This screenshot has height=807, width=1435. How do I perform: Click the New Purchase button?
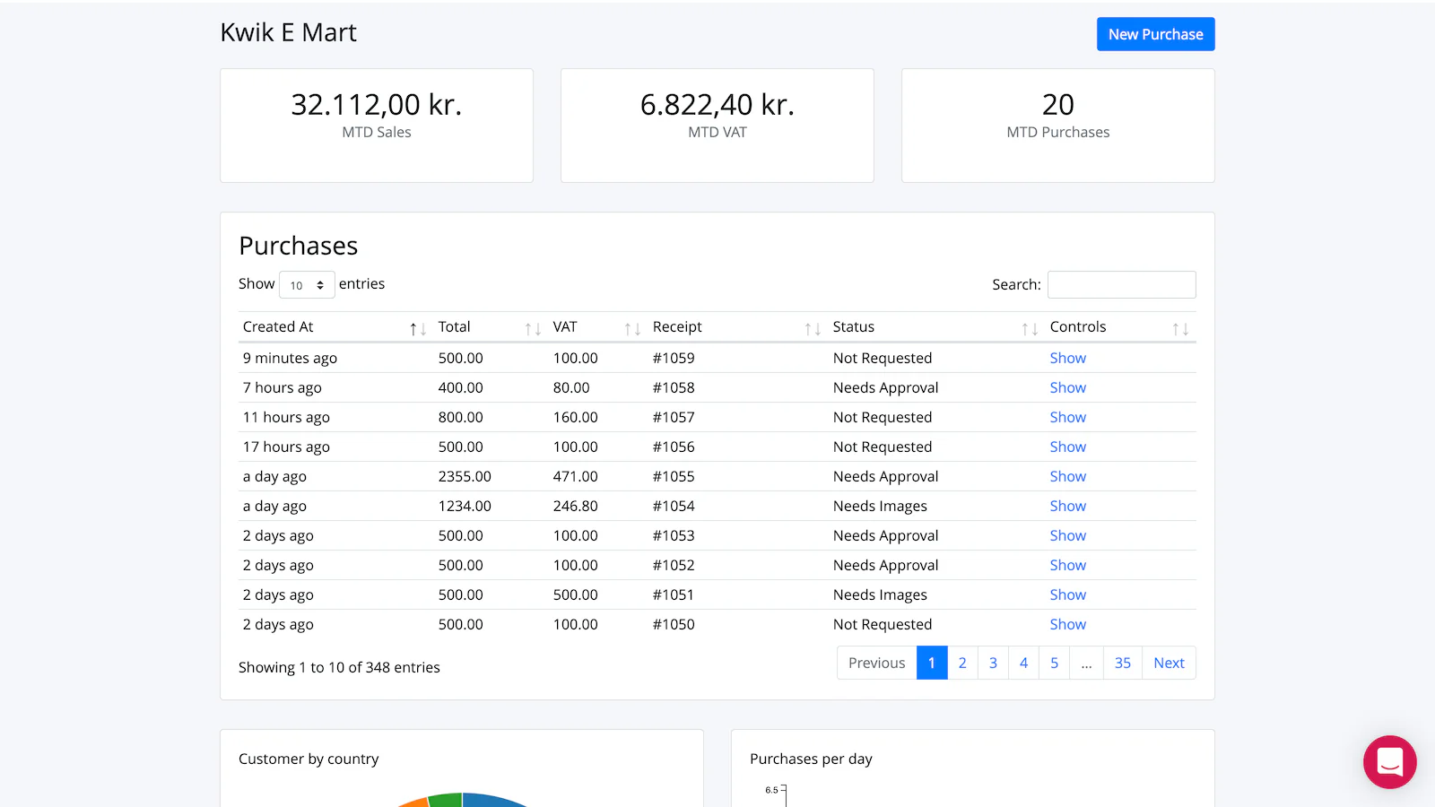point(1155,34)
